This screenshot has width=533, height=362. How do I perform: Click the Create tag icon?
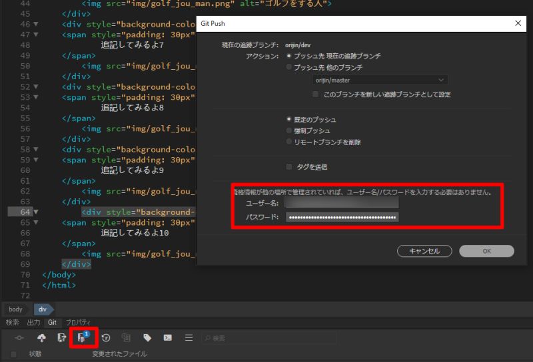pos(147,337)
